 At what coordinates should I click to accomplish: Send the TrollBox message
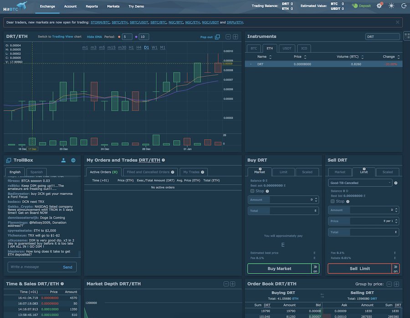pyautogui.click(x=67, y=267)
